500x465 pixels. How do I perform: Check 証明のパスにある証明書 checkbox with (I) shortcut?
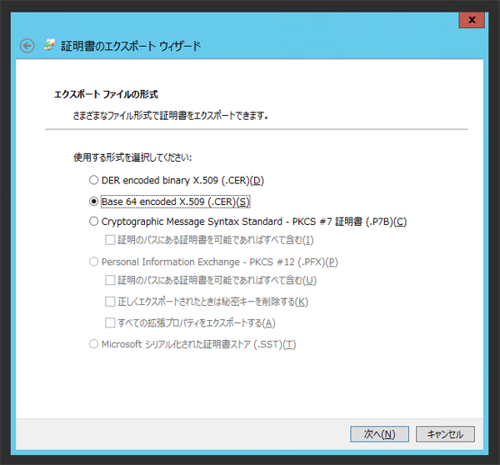coord(110,240)
